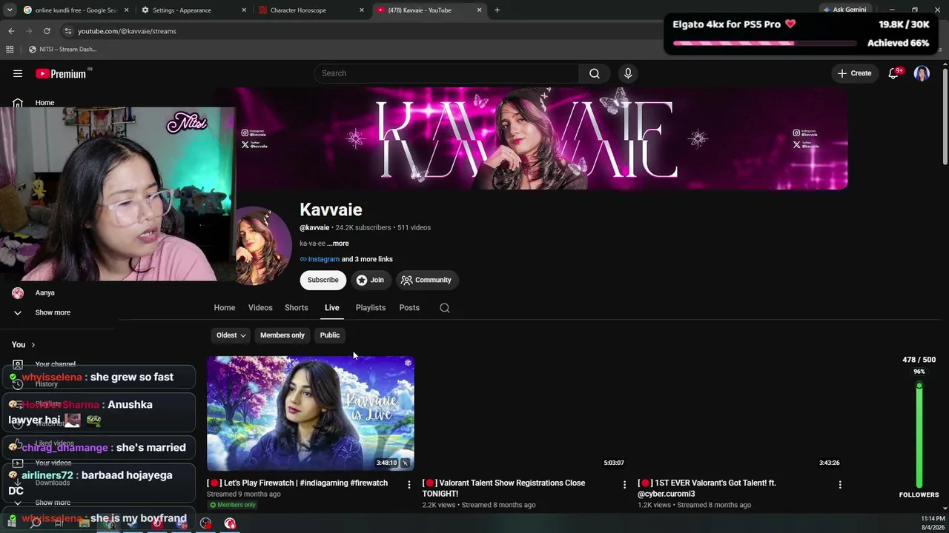This screenshot has width=949, height=533.
Task: Open the Chrome apps grid in bookmarks bar
Action: point(10,50)
